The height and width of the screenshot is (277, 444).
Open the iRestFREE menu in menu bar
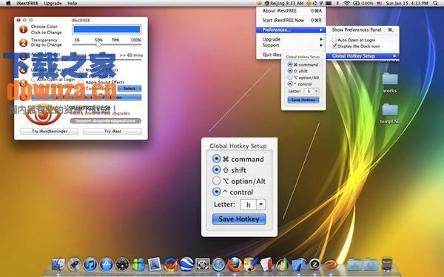27,4
